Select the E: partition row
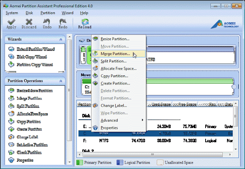245x169 pixels. point(156,127)
